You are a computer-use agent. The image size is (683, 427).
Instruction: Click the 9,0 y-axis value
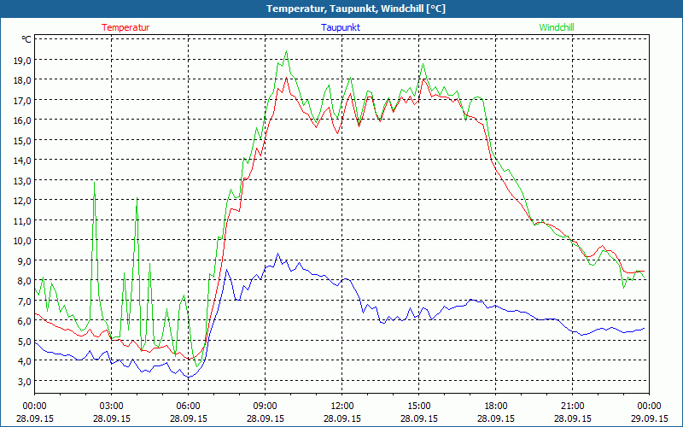click(25, 260)
